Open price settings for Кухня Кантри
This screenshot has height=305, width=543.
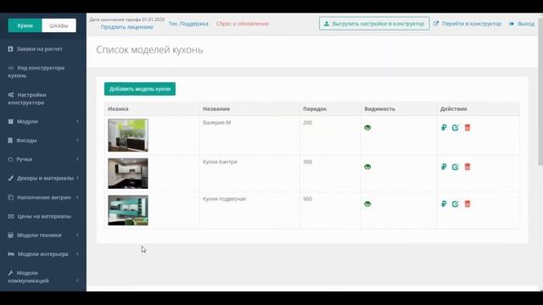point(444,167)
